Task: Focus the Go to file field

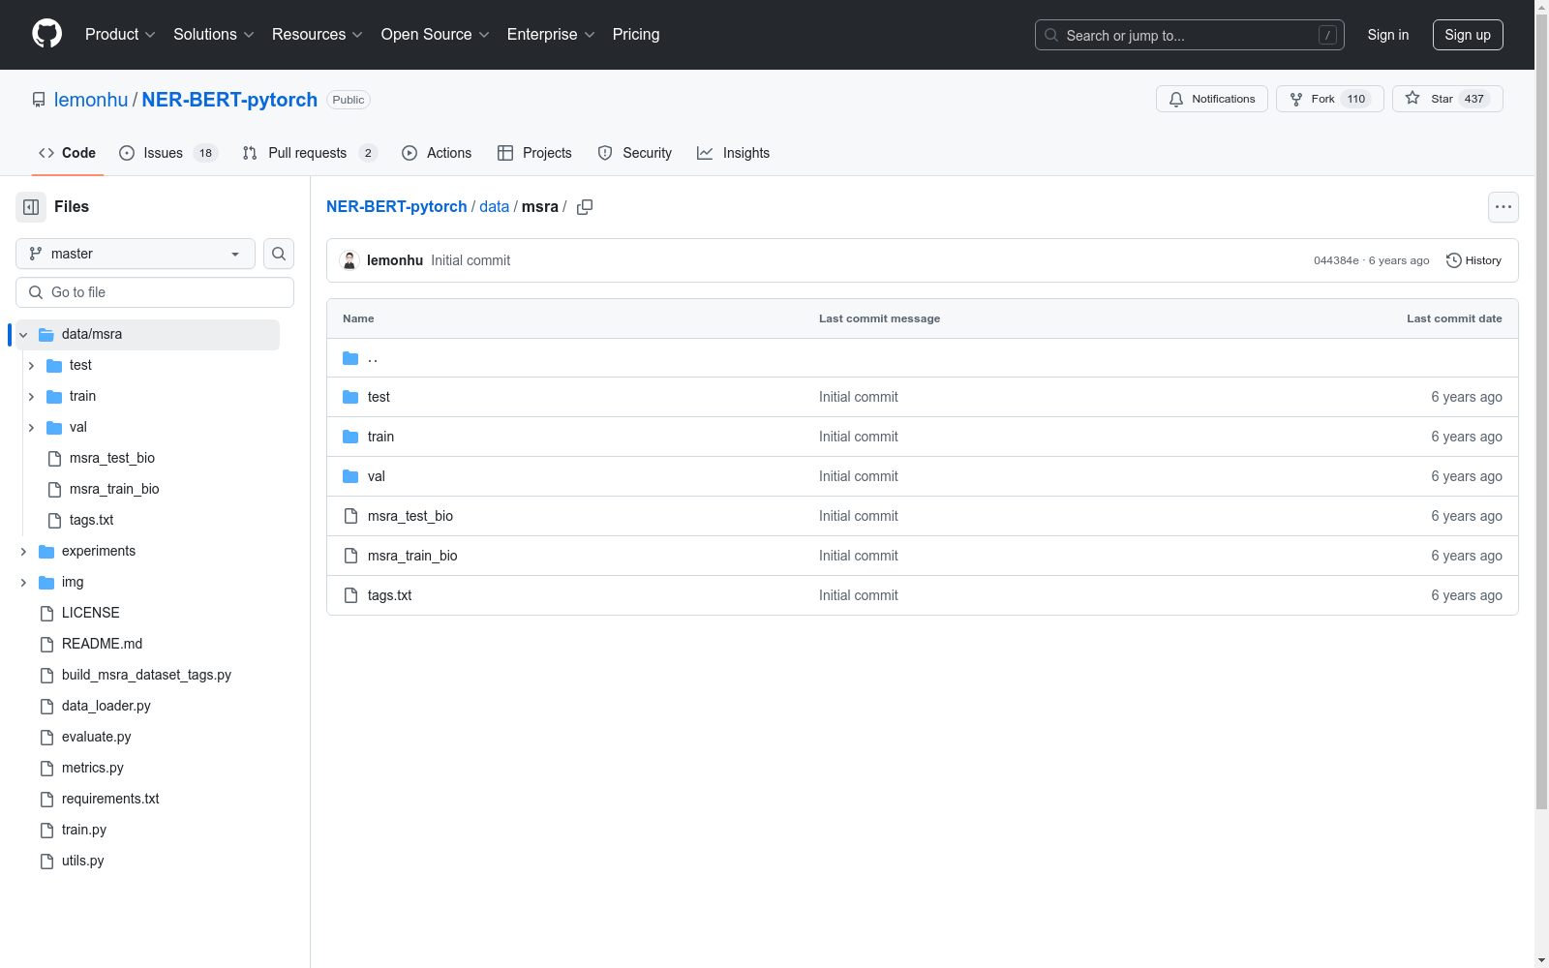Action: [155, 292]
